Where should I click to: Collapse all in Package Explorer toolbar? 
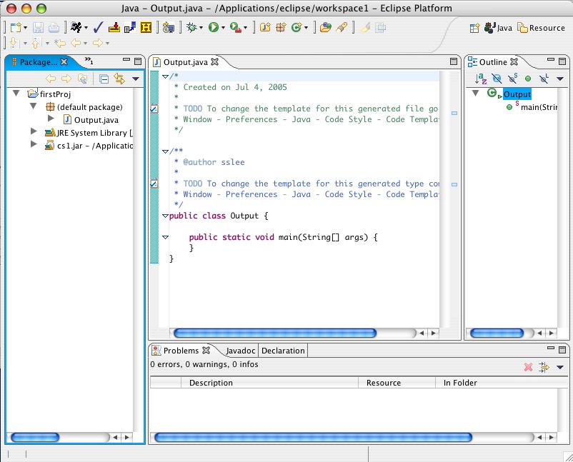pos(104,79)
